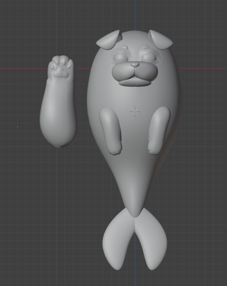Select the paw pad on the detached arm
Image resolution: width=227 pixels, height=286 pixels.
click(x=61, y=72)
